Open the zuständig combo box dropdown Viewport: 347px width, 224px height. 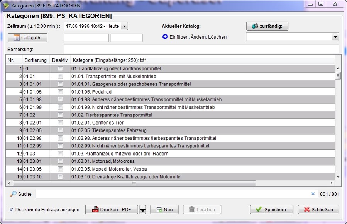[335, 37]
